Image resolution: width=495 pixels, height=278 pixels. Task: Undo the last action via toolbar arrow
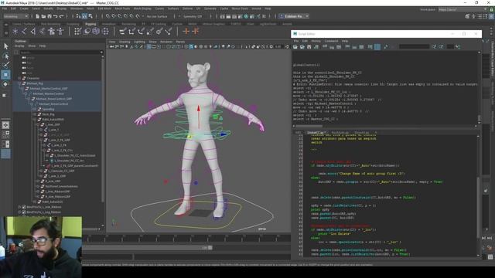click(x=56, y=16)
